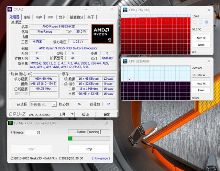Switch to the SPD tab
220x171 pixels.
click(x=50, y=17)
